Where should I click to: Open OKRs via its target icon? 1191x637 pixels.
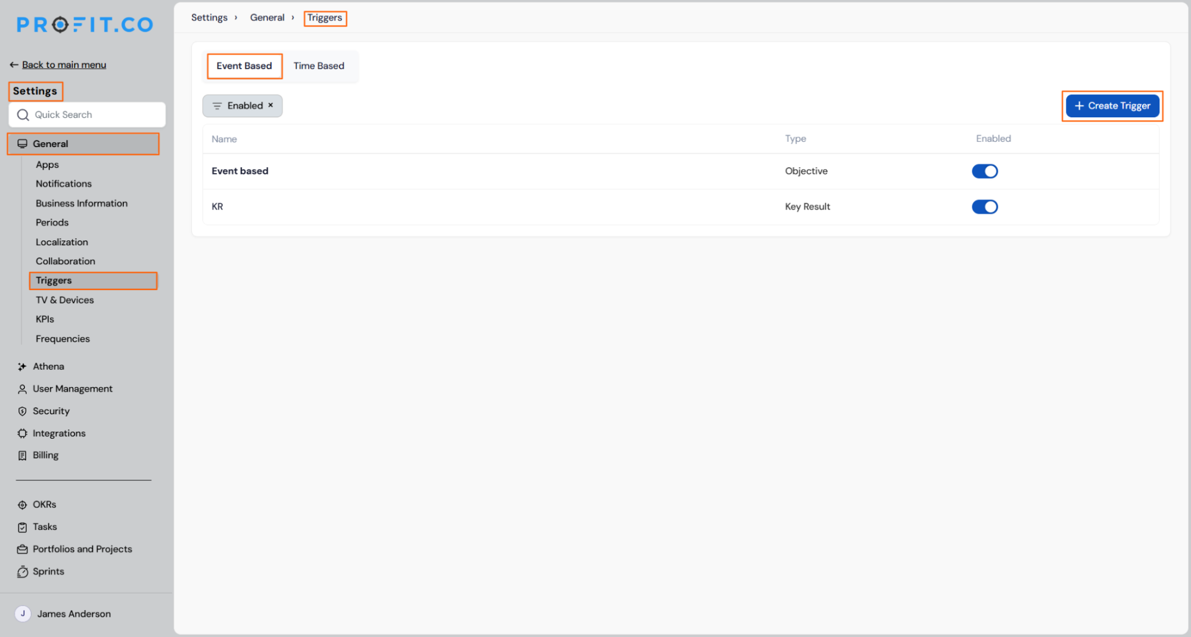22,505
